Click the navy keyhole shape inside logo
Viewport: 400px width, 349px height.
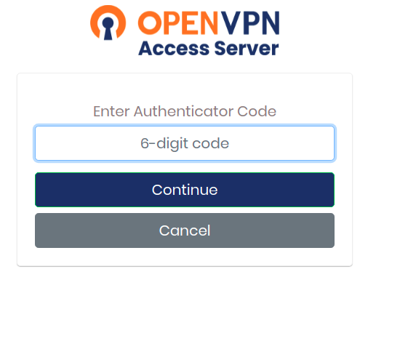tap(108, 28)
